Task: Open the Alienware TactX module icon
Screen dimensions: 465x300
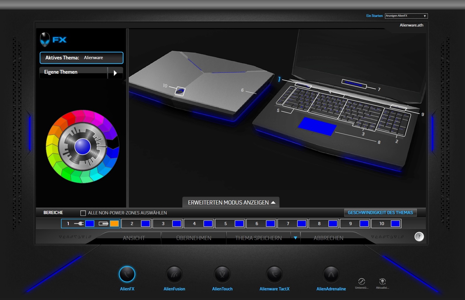Action: (x=274, y=274)
